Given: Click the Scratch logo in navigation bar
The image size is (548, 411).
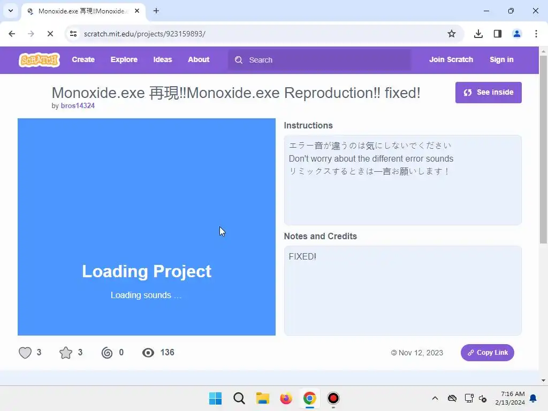Looking at the screenshot, I should click(x=40, y=60).
